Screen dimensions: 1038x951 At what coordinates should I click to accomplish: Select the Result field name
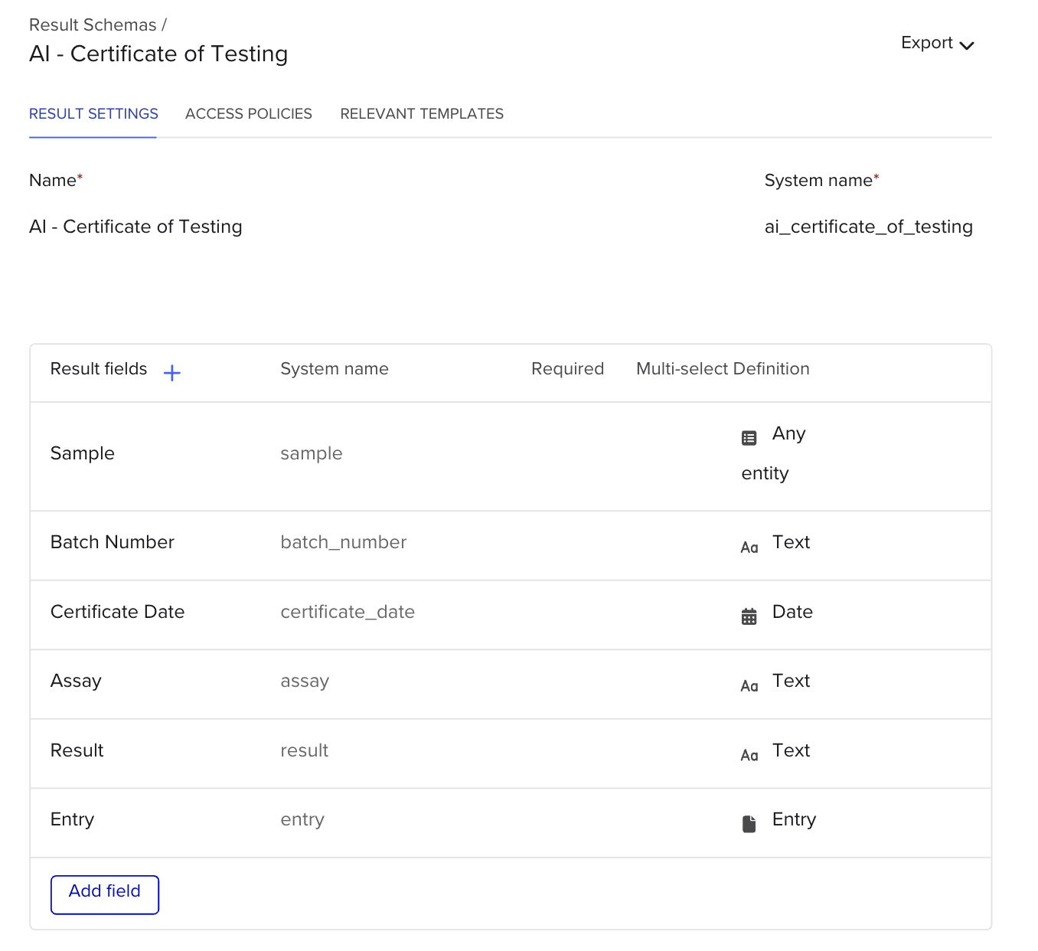[77, 750]
